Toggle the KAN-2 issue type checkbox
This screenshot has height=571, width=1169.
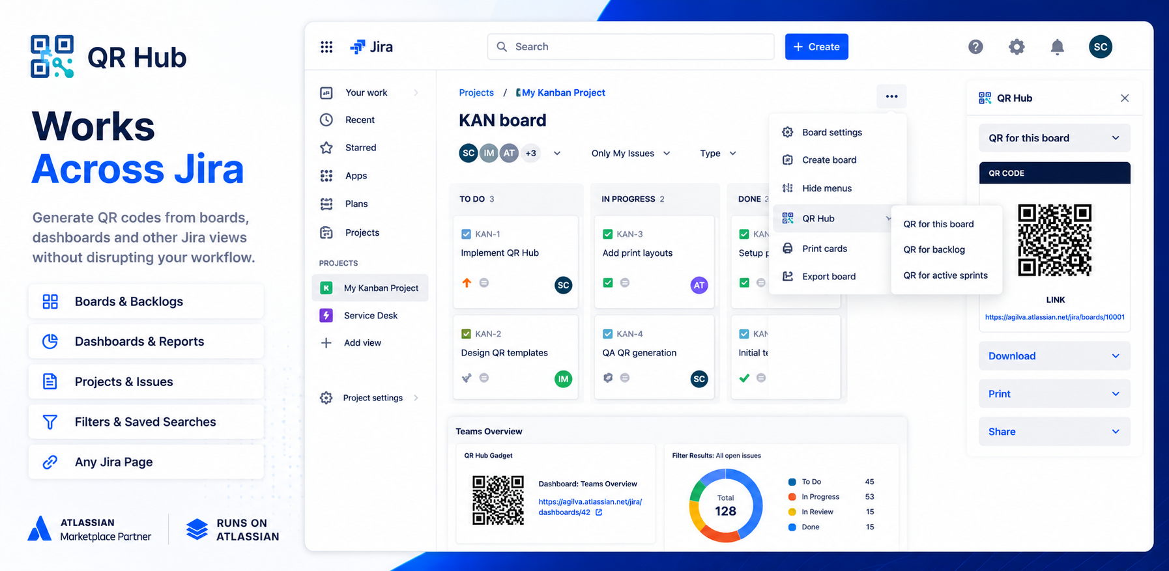[x=466, y=334]
